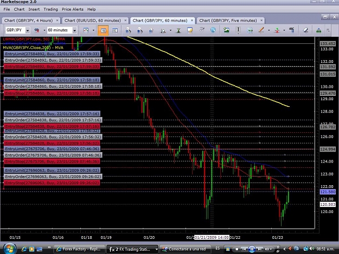Click the second blue indicator icon in toolbar

pos(140,30)
